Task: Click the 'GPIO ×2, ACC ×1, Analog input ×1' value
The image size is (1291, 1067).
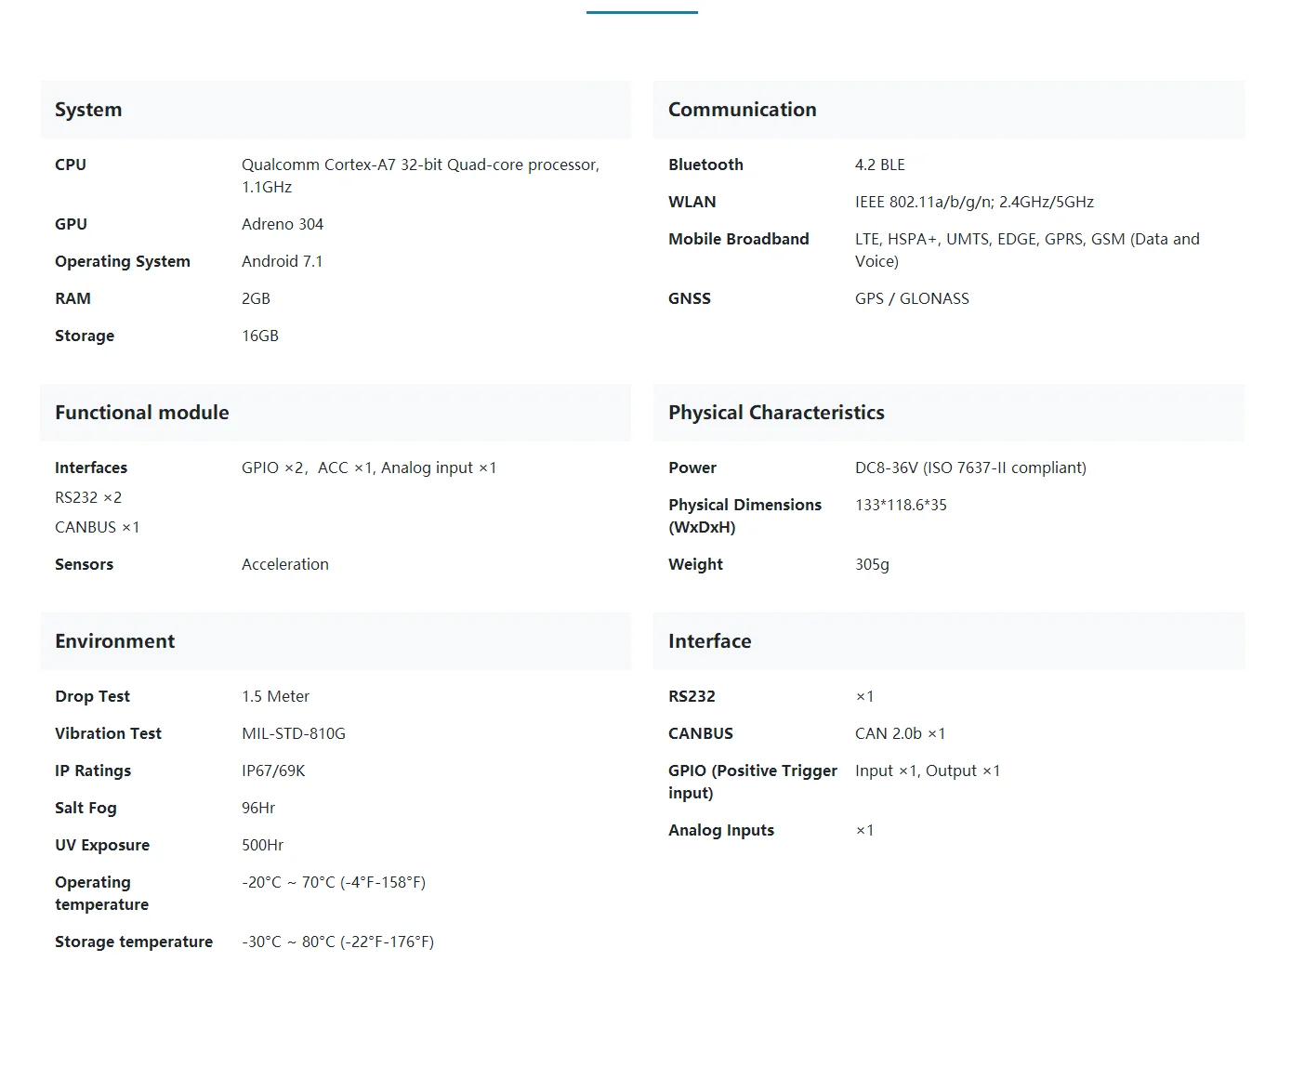Action: point(369,468)
